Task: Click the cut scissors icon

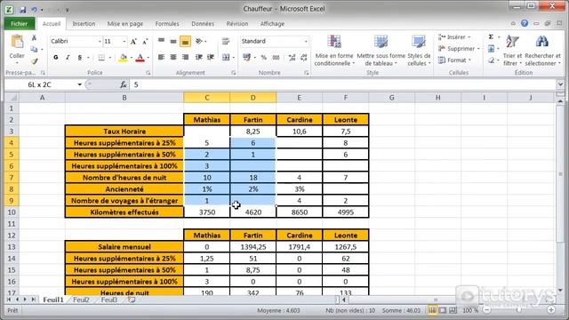Action: pyautogui.click(x=34, y=37)
